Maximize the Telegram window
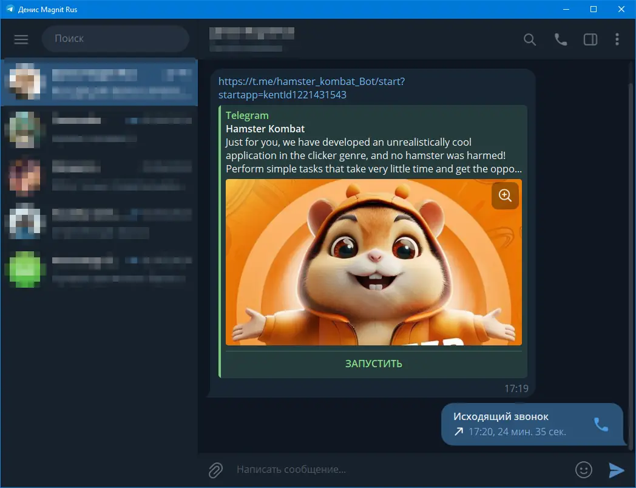Viewport: 636px width, 488px height. 594,9
